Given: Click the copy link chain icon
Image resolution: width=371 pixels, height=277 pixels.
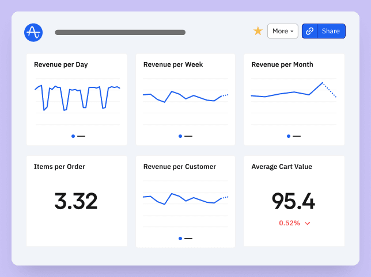Looking at the screenshot, I should (309, 31).
